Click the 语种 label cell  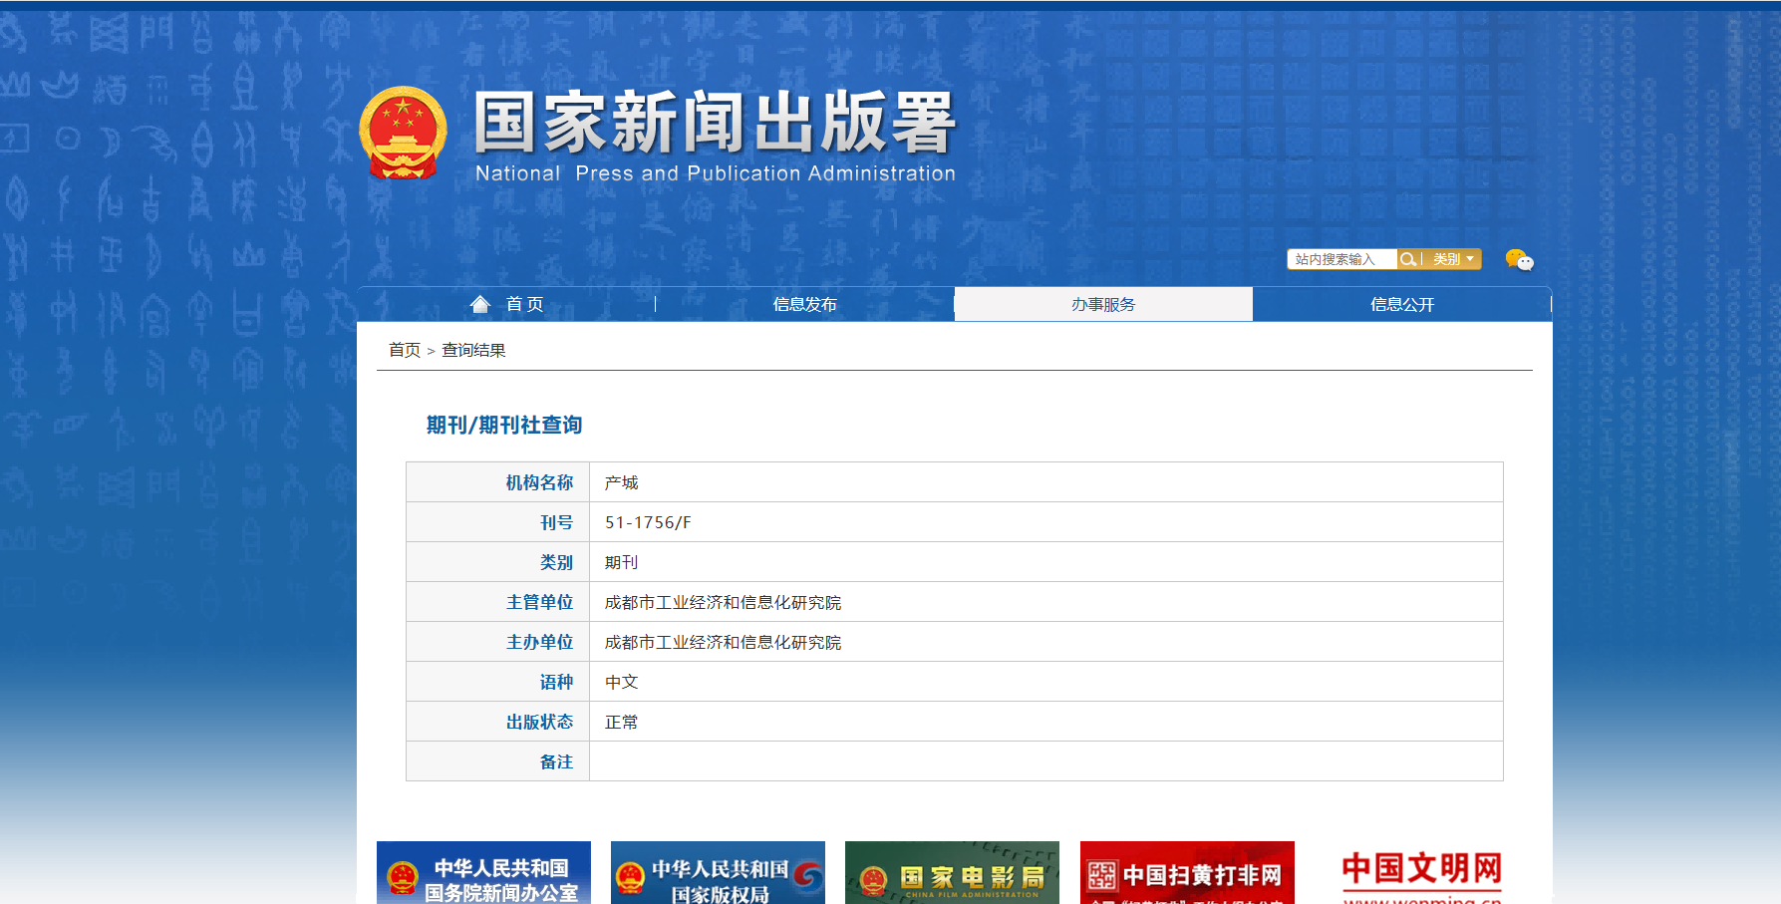coord(498,682)
